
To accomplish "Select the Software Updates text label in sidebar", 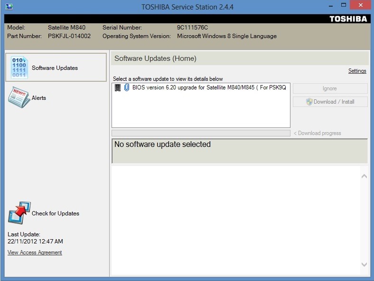I will [x=55, y=68].
